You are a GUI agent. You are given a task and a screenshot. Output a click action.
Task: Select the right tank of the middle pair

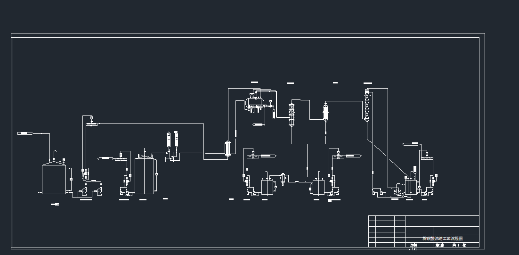(318, 187)
